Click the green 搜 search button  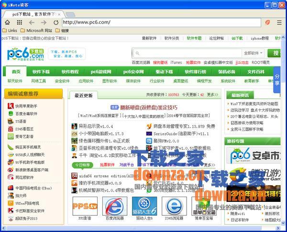[x=275, y=53]
